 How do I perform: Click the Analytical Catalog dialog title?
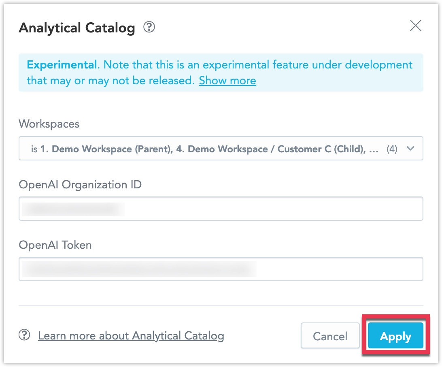[x=77, y=28]
